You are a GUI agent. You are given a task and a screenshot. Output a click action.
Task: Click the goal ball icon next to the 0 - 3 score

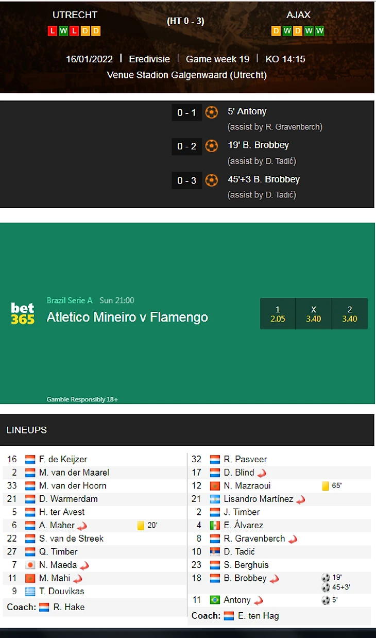tap(212, 180)
